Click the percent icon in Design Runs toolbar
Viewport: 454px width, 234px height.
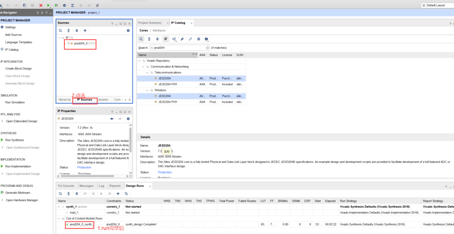pyautogui.click(x=126, y=194)
